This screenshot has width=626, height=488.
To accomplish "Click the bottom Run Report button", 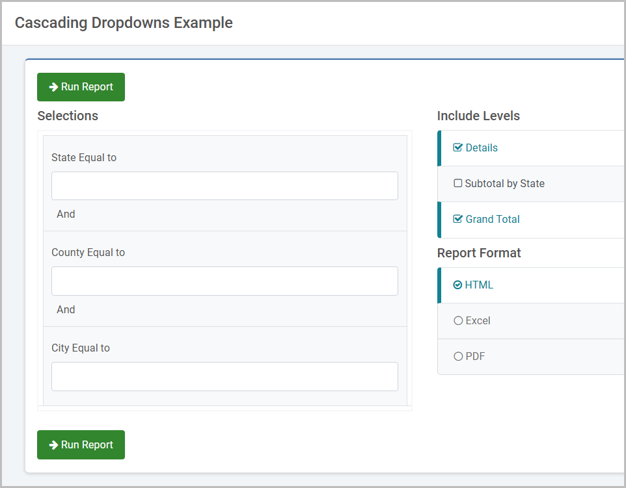I will (81, 445).
